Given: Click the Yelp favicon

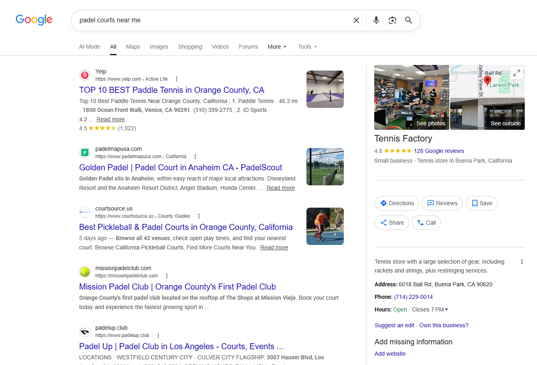Looking at the screenshot, I should coord(85,75).
